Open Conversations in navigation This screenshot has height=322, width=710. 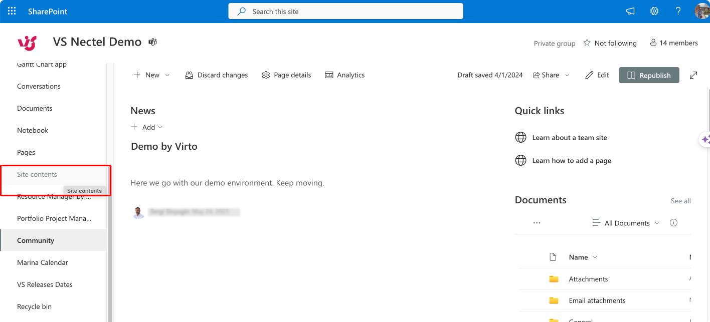click(39, 86)
